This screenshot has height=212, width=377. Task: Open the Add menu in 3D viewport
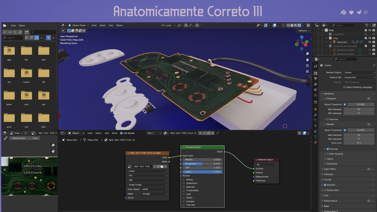(x=111, y=25)
